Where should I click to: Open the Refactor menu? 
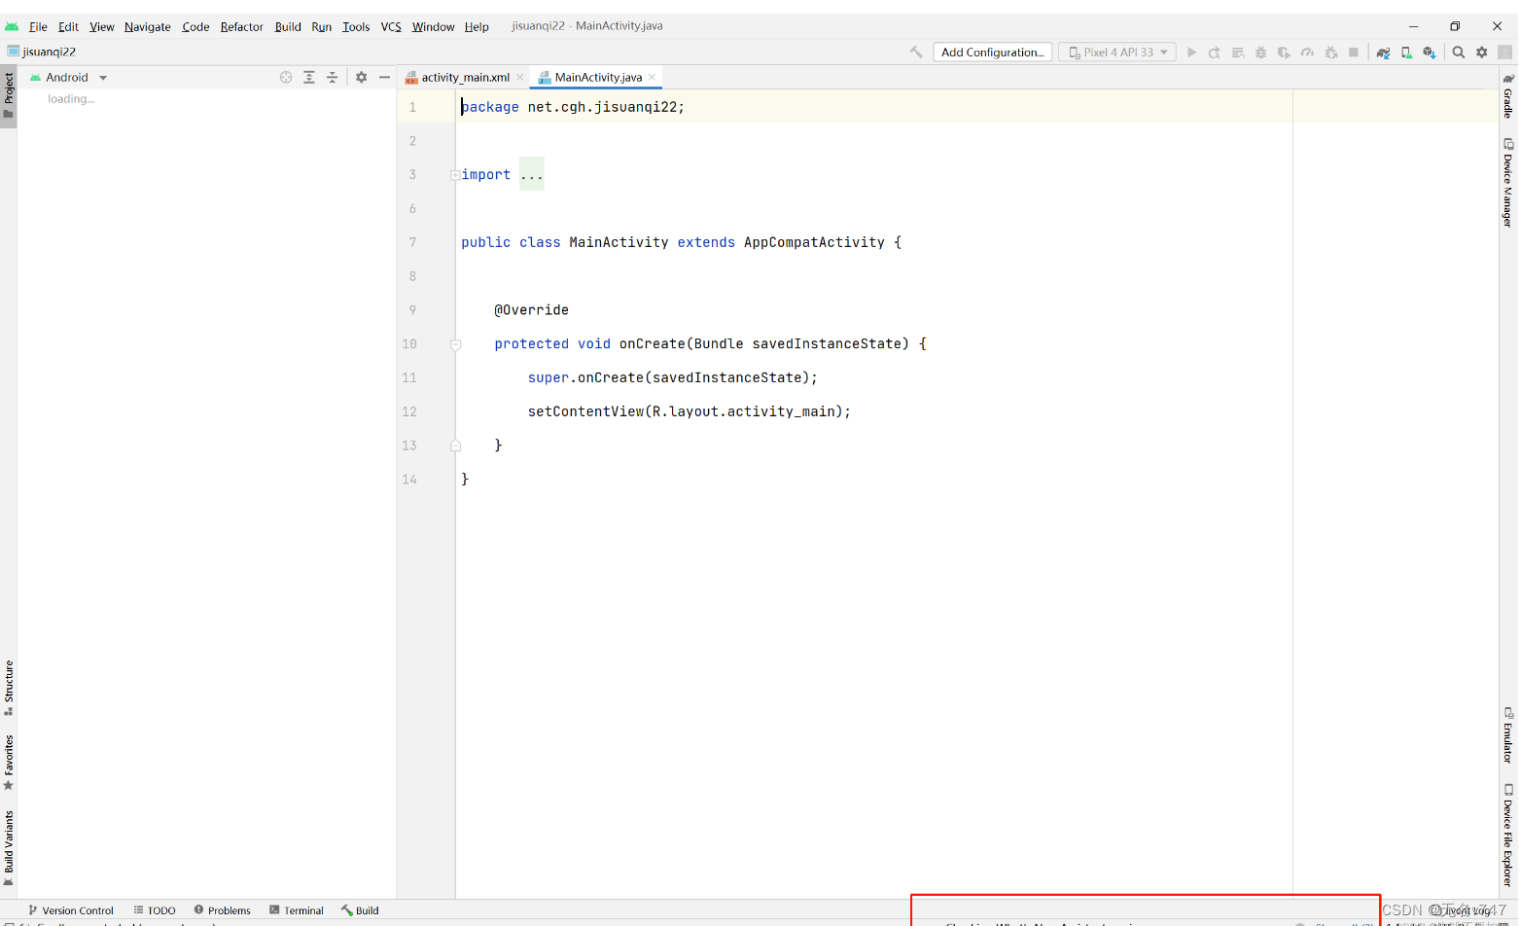tap(242, 26)
